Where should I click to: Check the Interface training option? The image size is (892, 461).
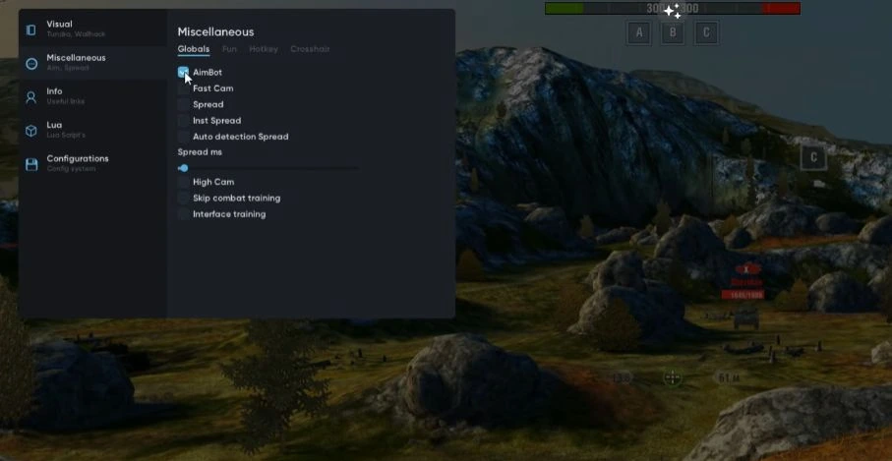183,214
